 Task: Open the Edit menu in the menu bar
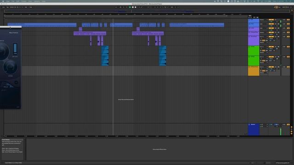pyautogui.click(x=17, y=1)
